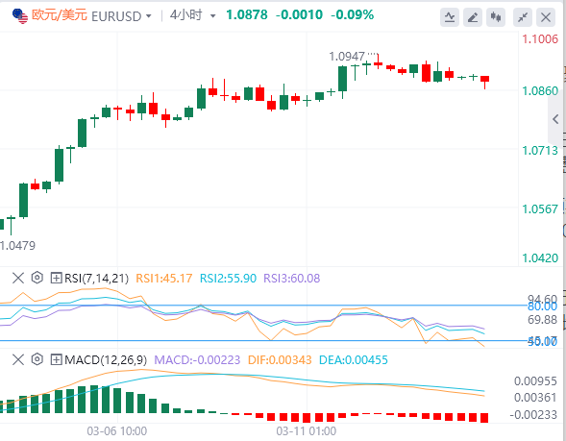
Task: Open the 4小时 timeframe dropdown
Action: pos(212,16)
